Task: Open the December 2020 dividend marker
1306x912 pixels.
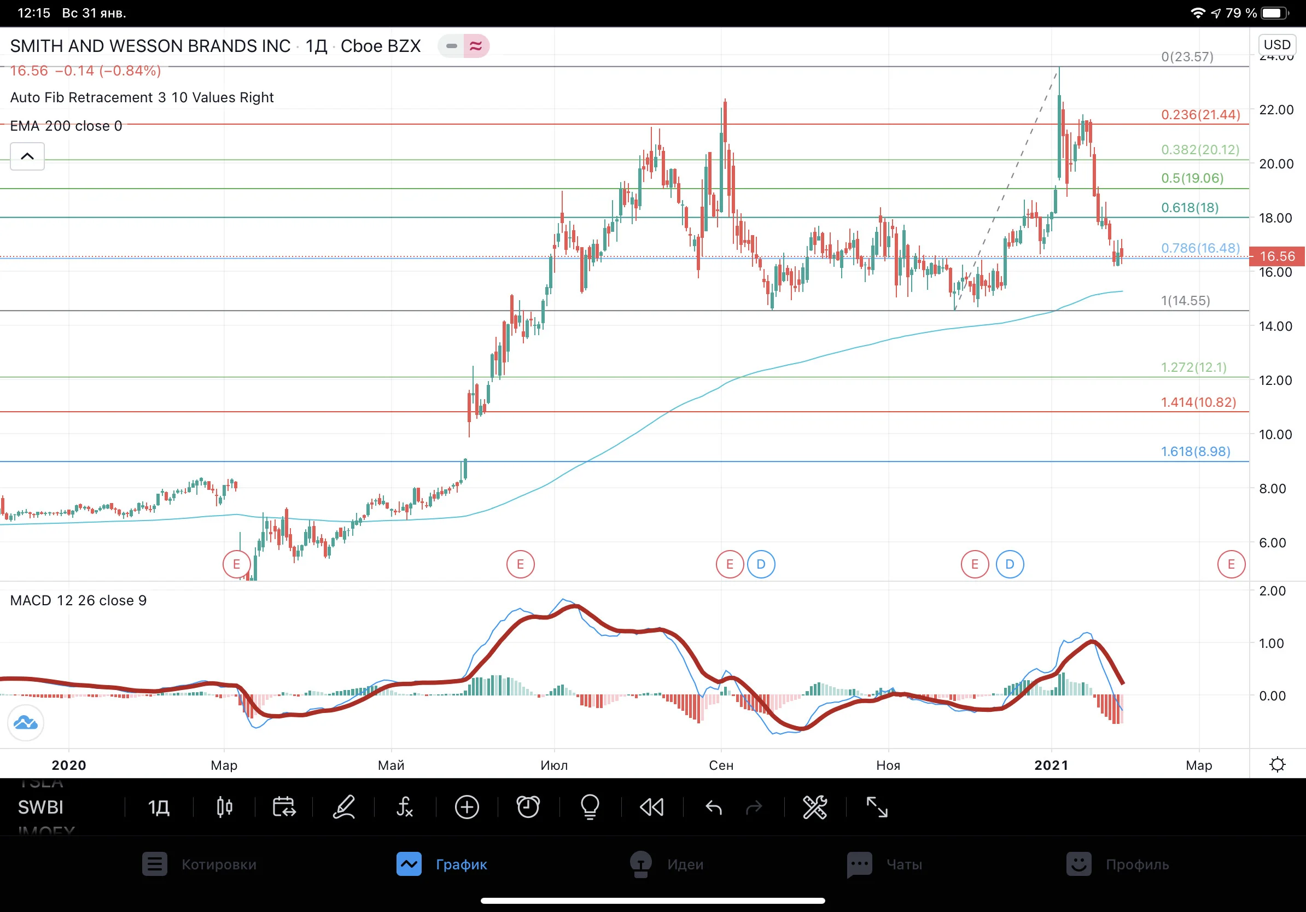Action: [x=1010, y=564]
